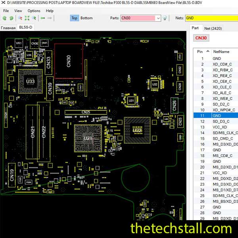This screenshot has height=238, width=238.
Task: Click the light bulb icon beside Parts
Action: 165,18
